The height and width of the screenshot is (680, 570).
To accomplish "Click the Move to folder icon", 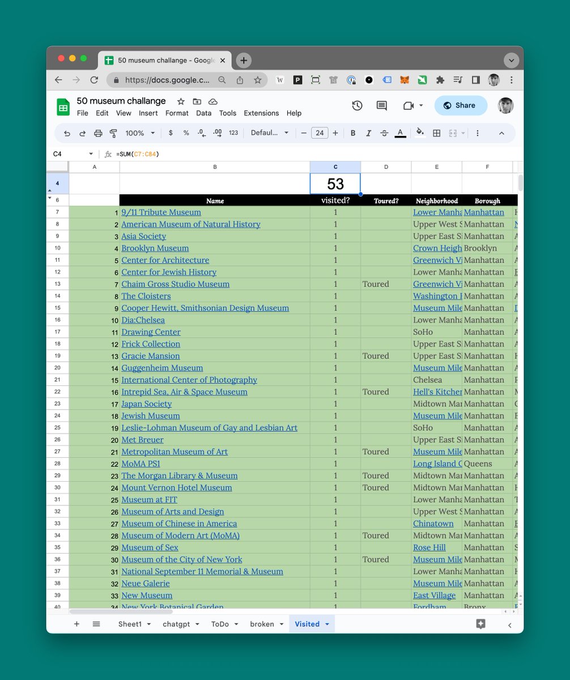I will (x=197, y=101).
